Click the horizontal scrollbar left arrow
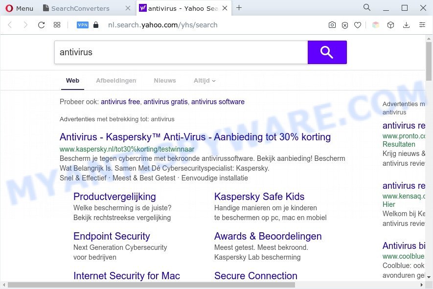 [x=3, y=285]
